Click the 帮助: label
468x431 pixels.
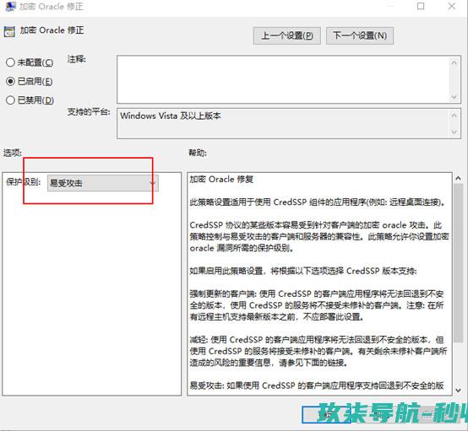pos(198,153)
